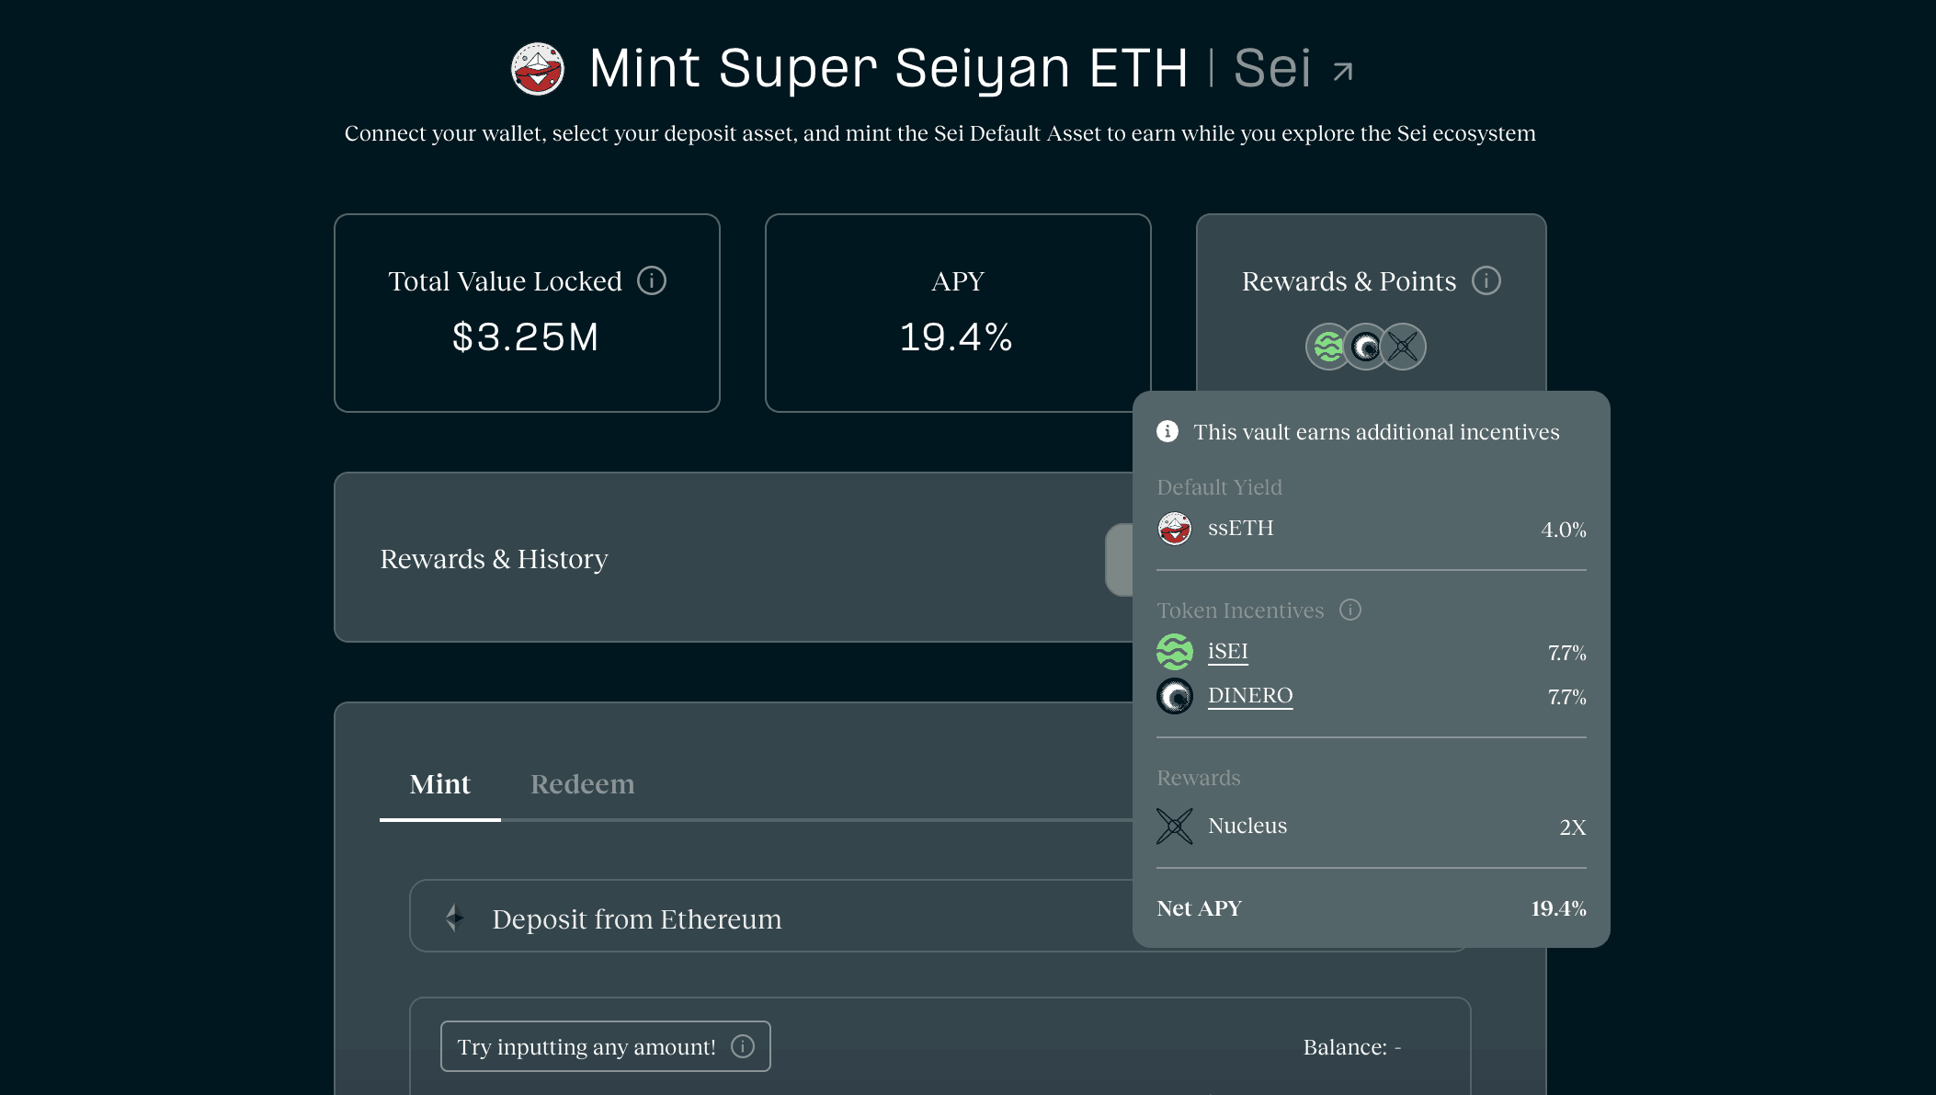Show info for Token Incentives
The width and height of the screenshot is (1936, 1095).
[1350, 610]
